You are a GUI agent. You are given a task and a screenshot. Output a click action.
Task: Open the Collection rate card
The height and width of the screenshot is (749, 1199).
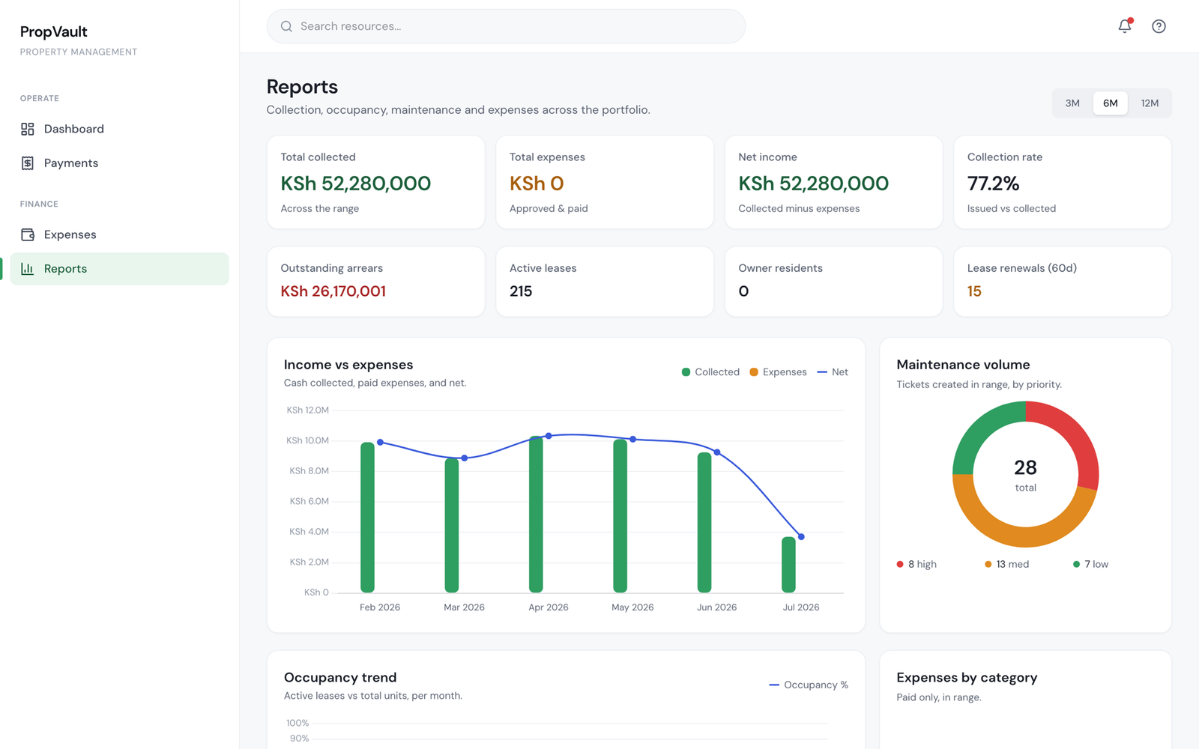click(x=1063, y=182)
